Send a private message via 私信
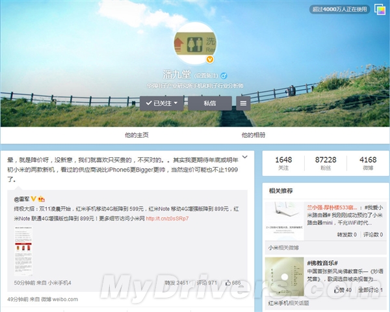This screenshot has width=390, height=312. pos(210,103)
